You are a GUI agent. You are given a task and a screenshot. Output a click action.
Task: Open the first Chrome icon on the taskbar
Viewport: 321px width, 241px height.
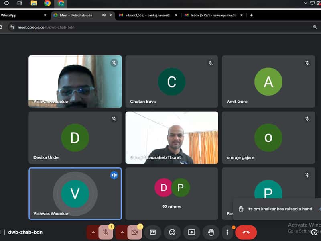47,3
